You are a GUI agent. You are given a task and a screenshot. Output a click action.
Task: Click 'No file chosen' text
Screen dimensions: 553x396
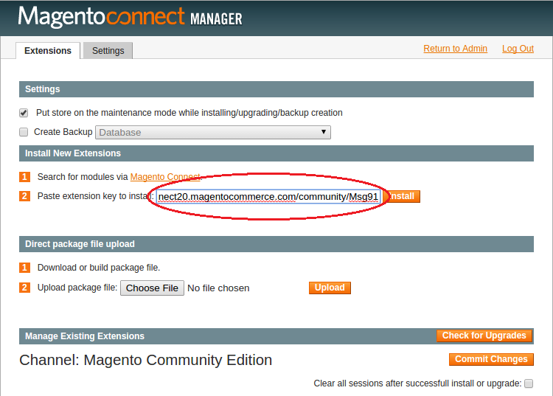pos(218,288)
